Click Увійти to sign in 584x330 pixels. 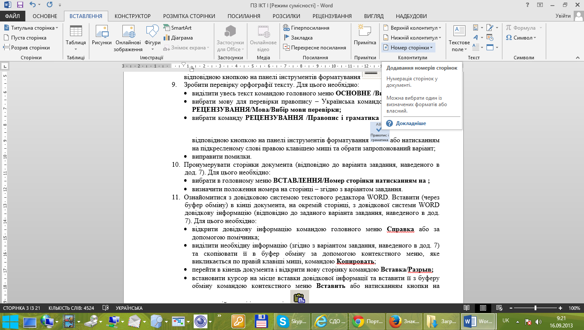click(x=563, y=16)
